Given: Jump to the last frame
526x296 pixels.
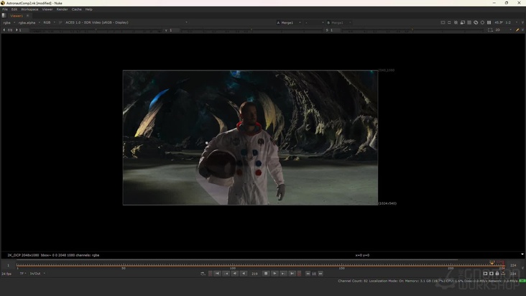Looking at the screenshot, I should pyautogui.click(x=292, y=274).
